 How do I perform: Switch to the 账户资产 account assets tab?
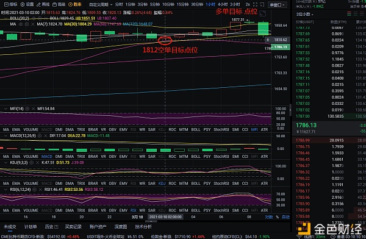pyautogui.click(x=98, y=227)
